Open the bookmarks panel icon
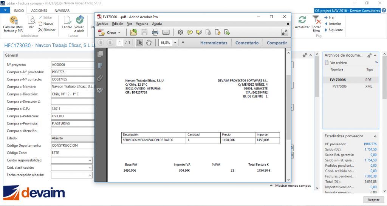Viewport: 387px width, 206px height. tap(100, 66)
